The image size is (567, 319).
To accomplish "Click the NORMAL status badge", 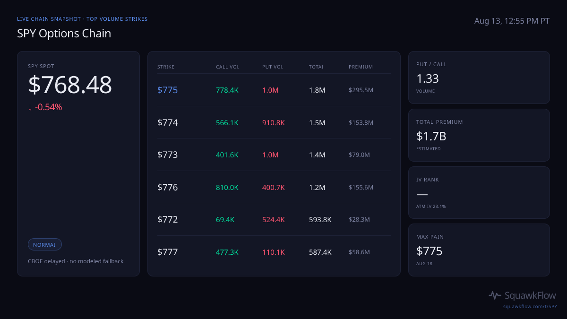I will [x=44, y=245].
